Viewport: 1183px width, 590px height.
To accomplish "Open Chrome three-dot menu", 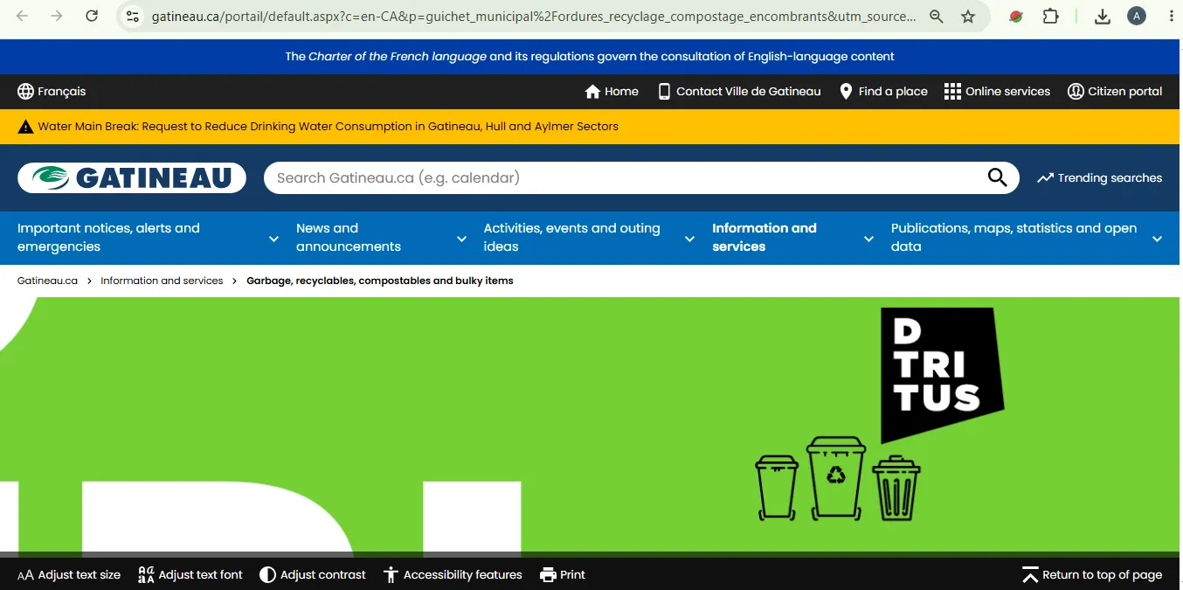I will (x=1171, y=16).
